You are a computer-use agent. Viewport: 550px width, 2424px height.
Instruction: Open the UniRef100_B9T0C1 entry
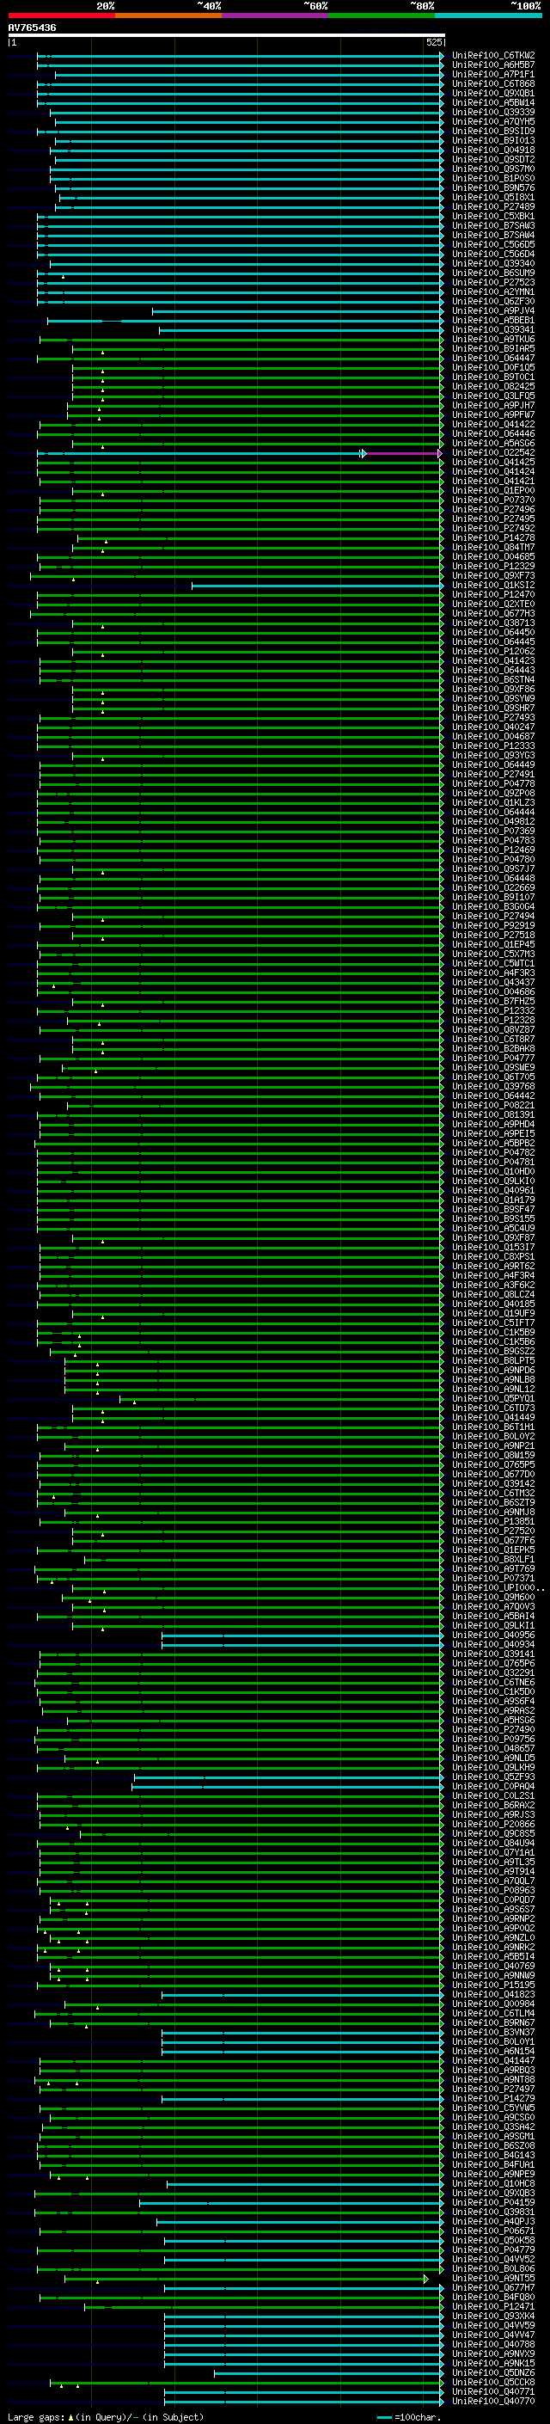pyautogui.click(x=493, y=377)
